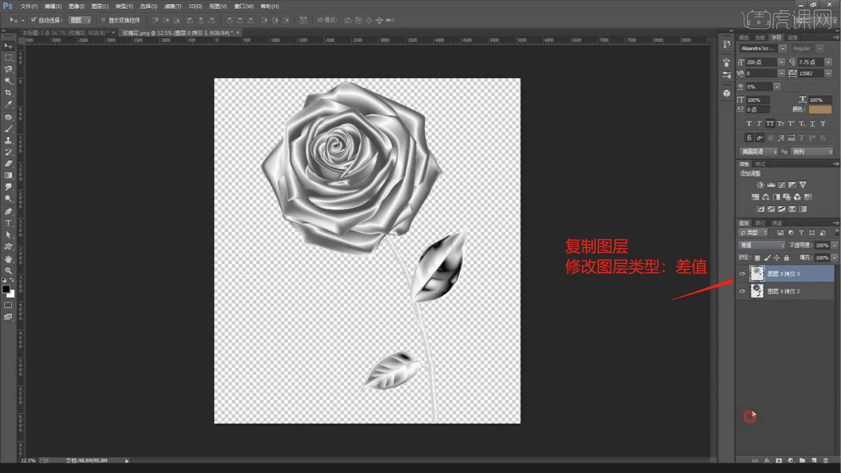
Task: Click the 12.5% zoom level field
Action: [28, 461]
